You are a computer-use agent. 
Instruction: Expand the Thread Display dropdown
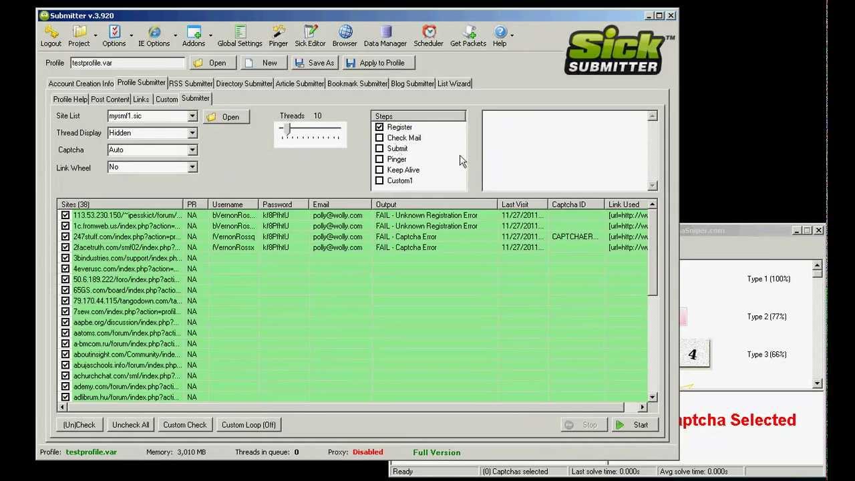192,133
